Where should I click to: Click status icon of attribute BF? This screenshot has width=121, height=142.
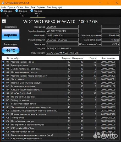(x=3, y=107)
